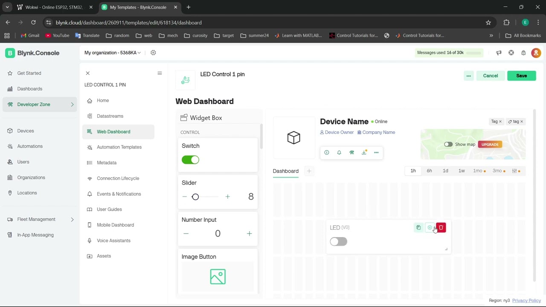Open browser extensions puzzle icon

pyautogui.click(x=506, y=23)
